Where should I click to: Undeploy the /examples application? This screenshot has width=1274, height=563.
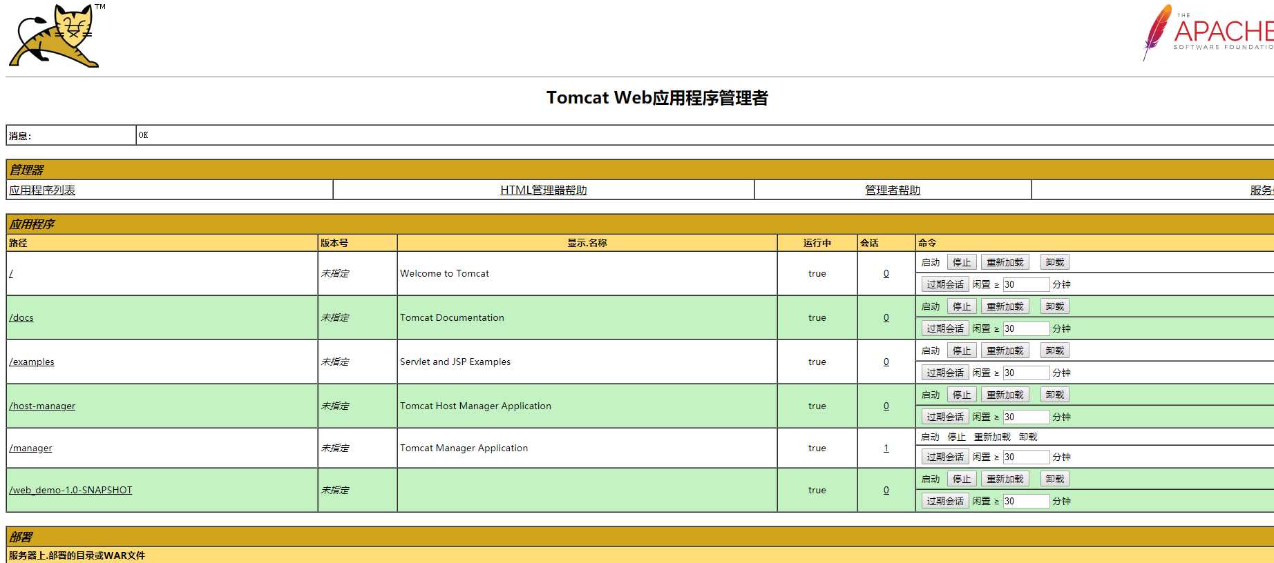coord(1055,350)
